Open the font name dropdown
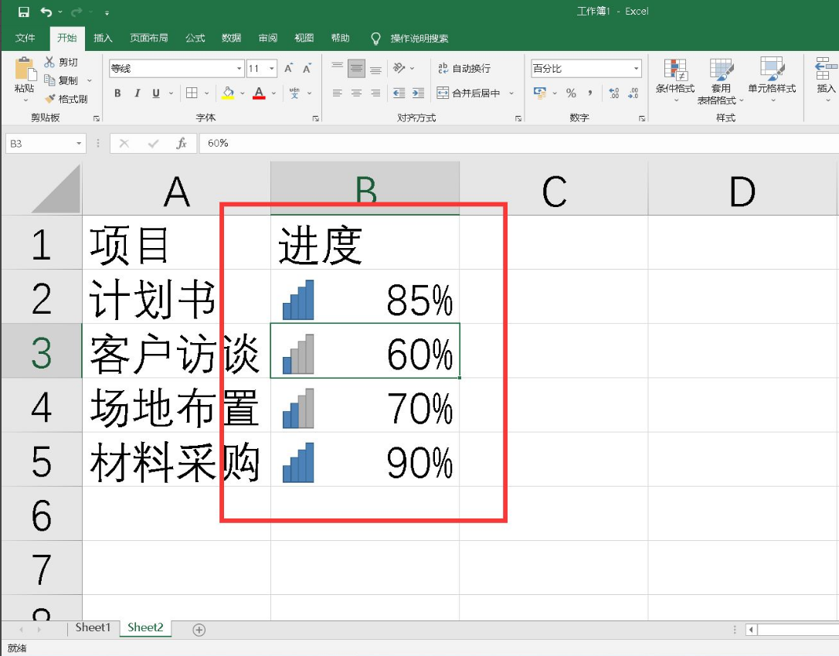The height and width of the screenshot is (656, 839). click(239, 69)
